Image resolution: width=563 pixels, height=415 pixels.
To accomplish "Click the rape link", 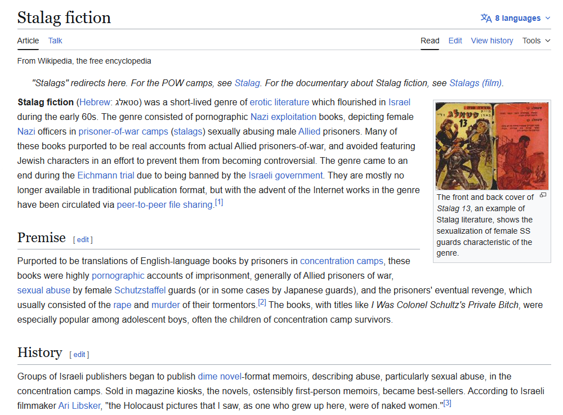I will tap(122, 305).
